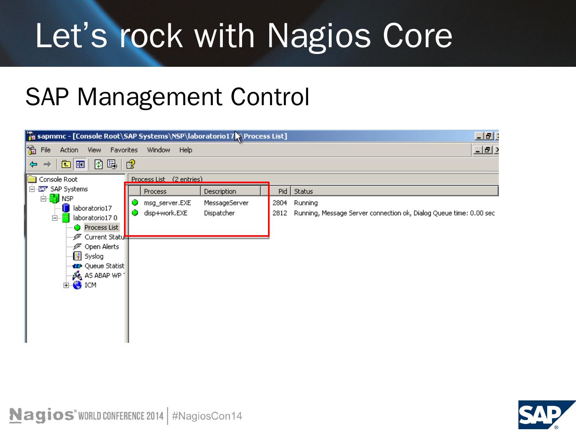Collapse the NSP tree node
This screenshot has width=576, height=432.
point(43,198)
